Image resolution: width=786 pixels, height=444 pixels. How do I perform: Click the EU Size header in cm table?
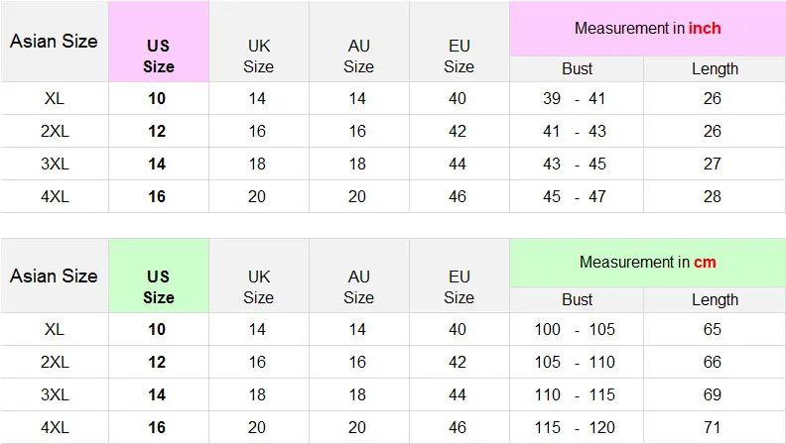click(x=458, y=286)
